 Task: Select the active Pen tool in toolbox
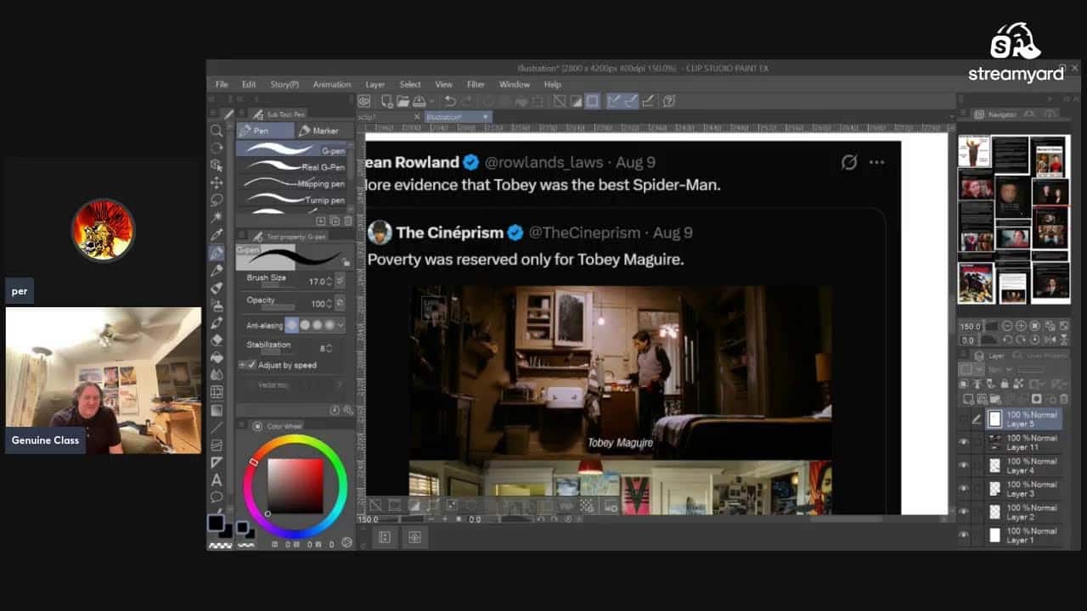coord(217,253)
